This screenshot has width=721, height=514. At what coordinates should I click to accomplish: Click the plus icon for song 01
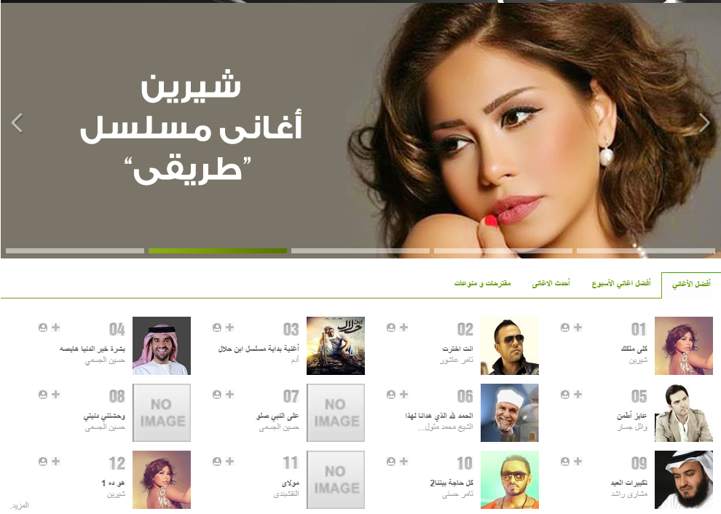tap(578, 328)
